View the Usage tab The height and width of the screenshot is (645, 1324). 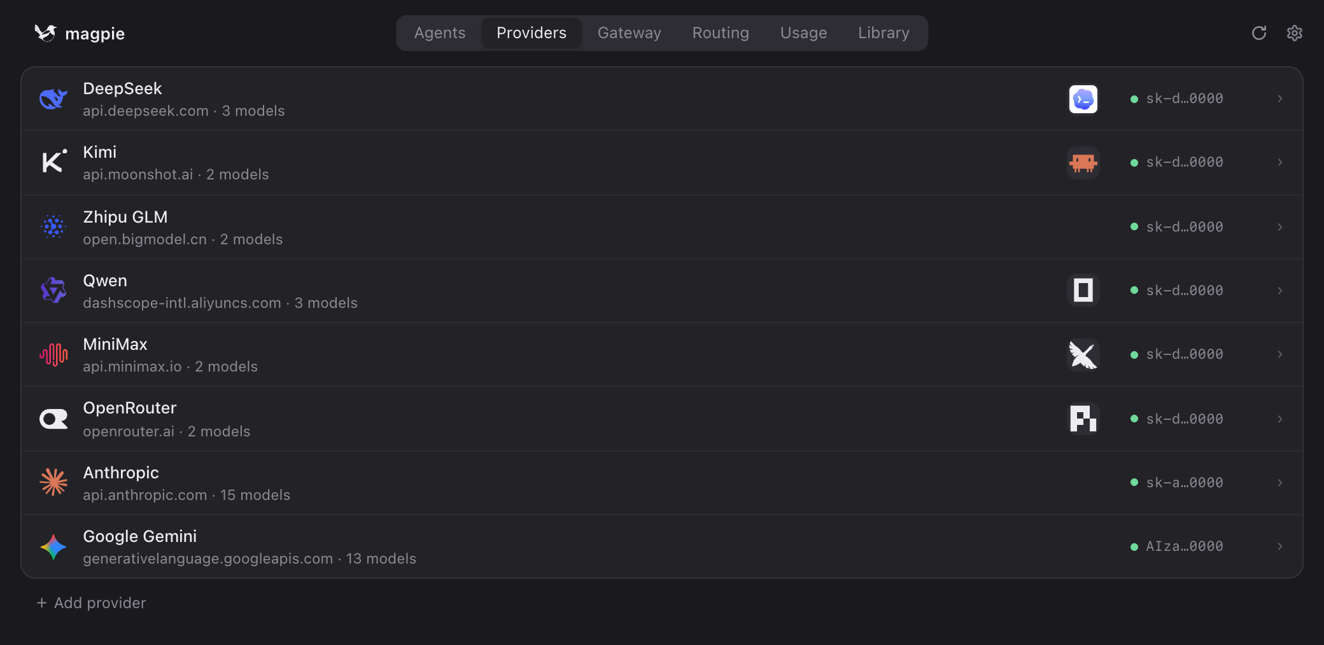(804, 33)
